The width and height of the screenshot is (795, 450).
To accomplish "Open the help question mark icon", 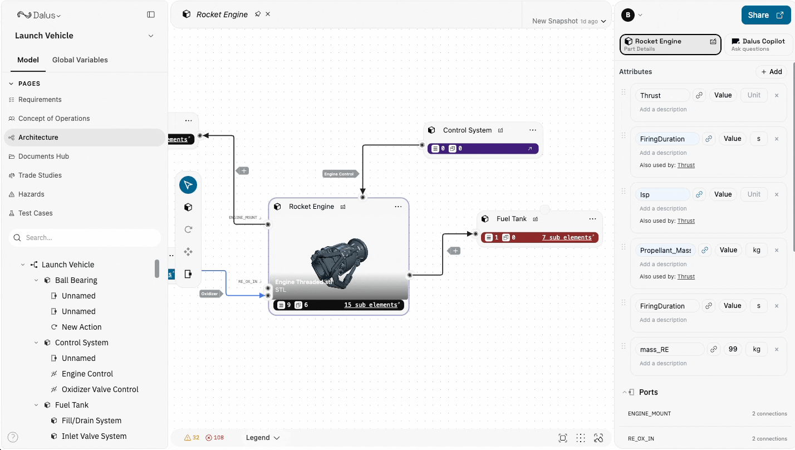I will (x=13, y=437).
